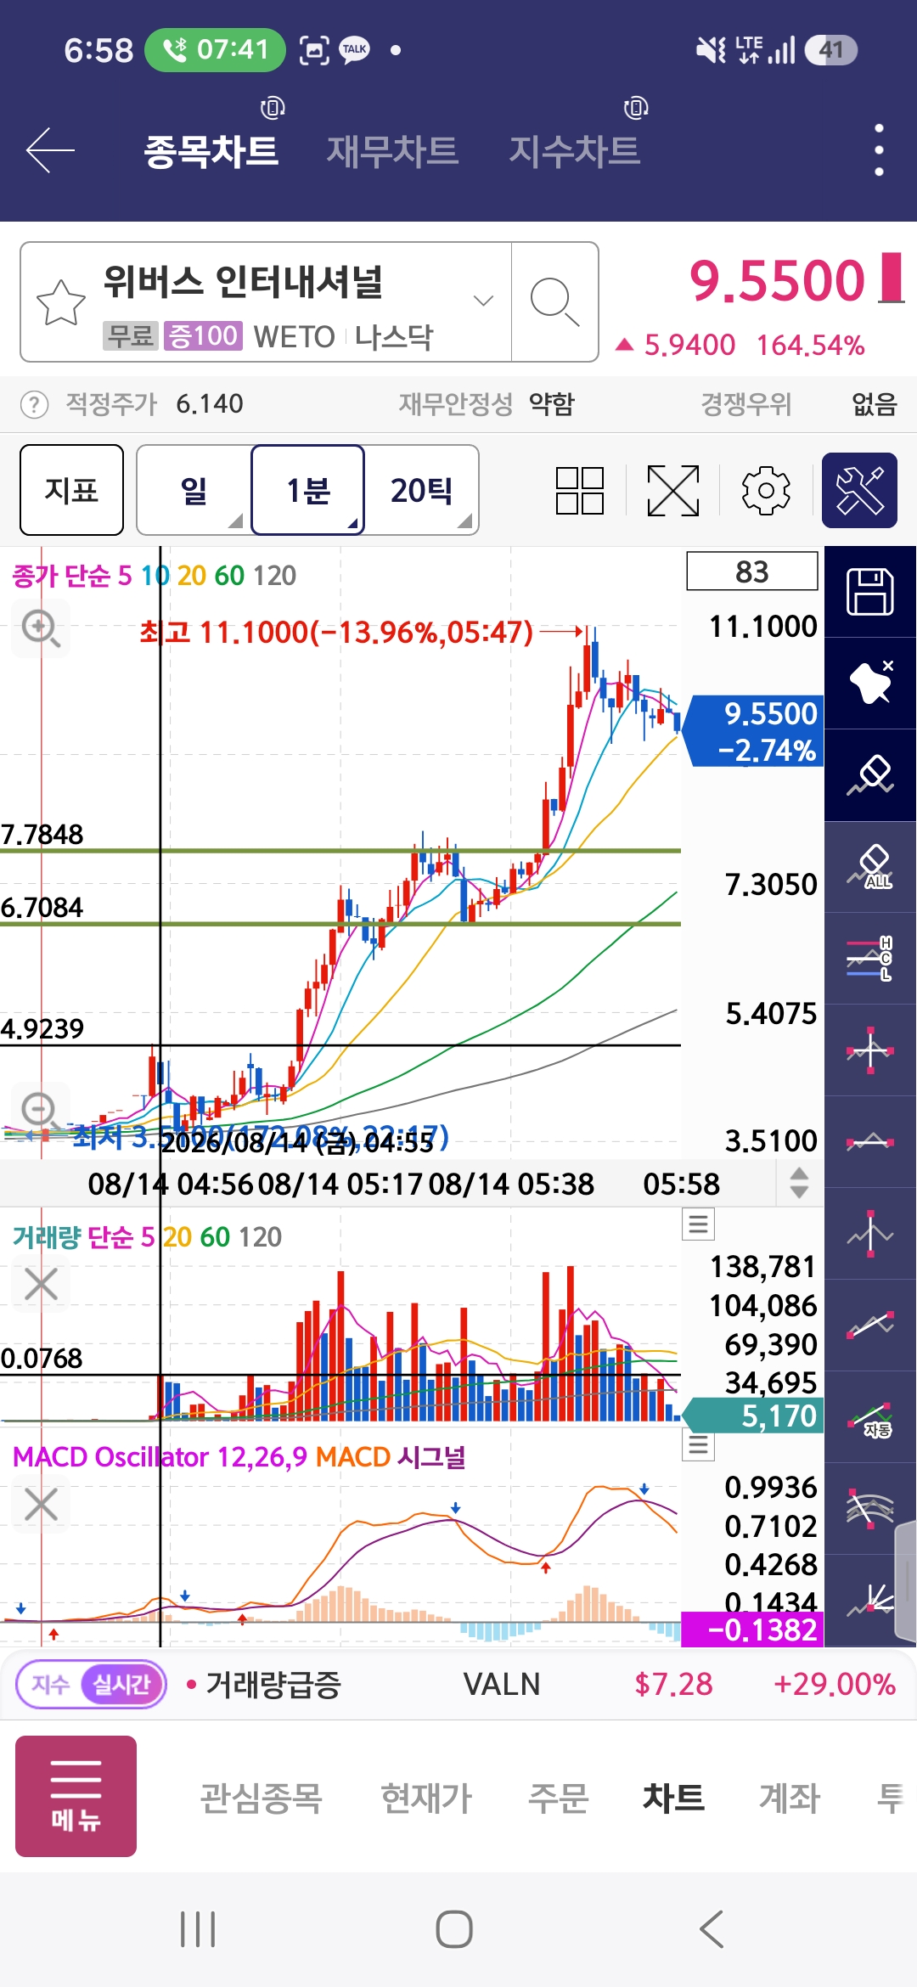Select the 일 period dropdown
The image size is (917, 1987).
click(194, 490)
